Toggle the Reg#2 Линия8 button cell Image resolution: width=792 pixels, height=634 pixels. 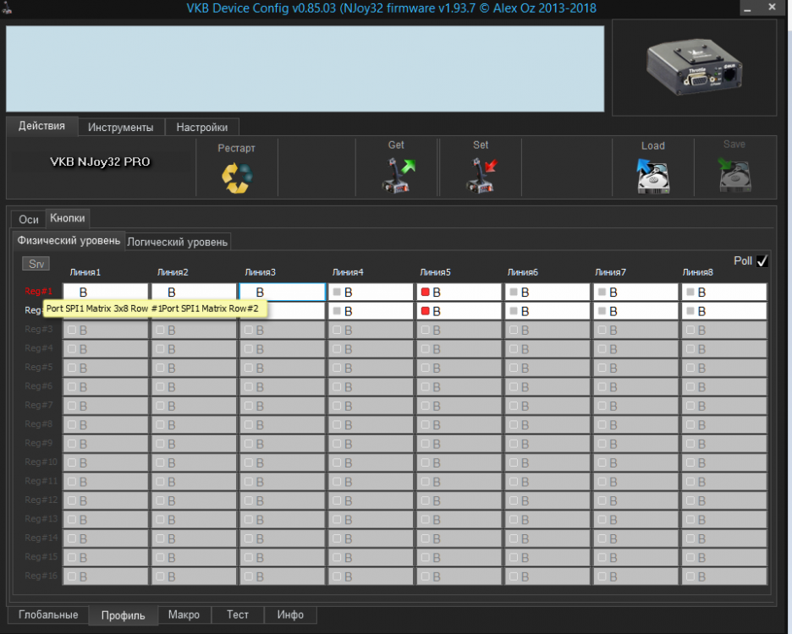(723, 311)
